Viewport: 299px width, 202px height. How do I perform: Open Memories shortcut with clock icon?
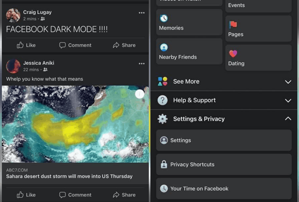[189, 22]
